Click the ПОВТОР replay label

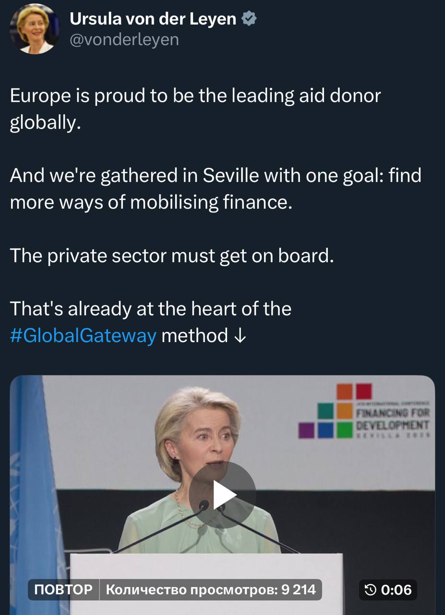[x=64, y=590]
